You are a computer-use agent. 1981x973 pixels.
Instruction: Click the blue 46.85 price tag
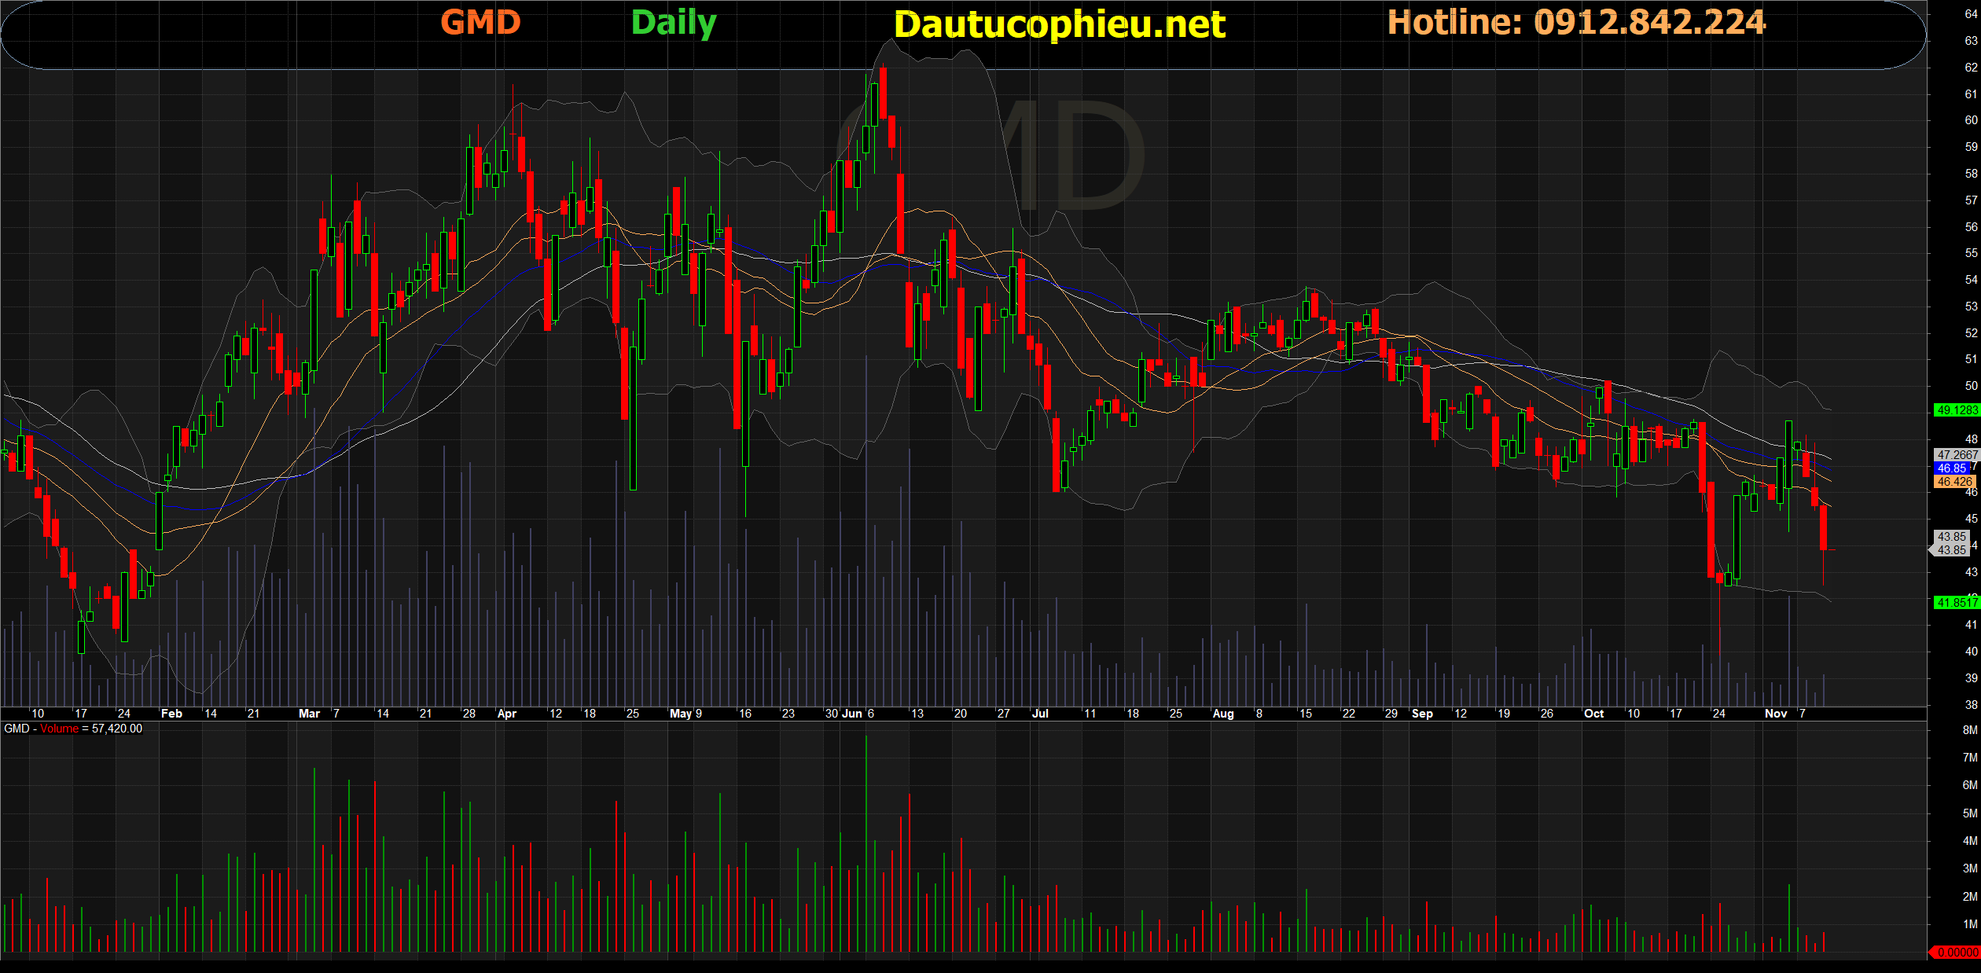(1953, 468)
